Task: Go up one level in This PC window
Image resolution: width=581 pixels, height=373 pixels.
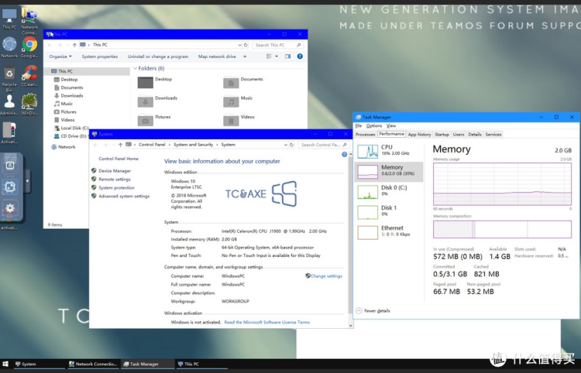Action: pyautogui.click(x=74, y=45)
